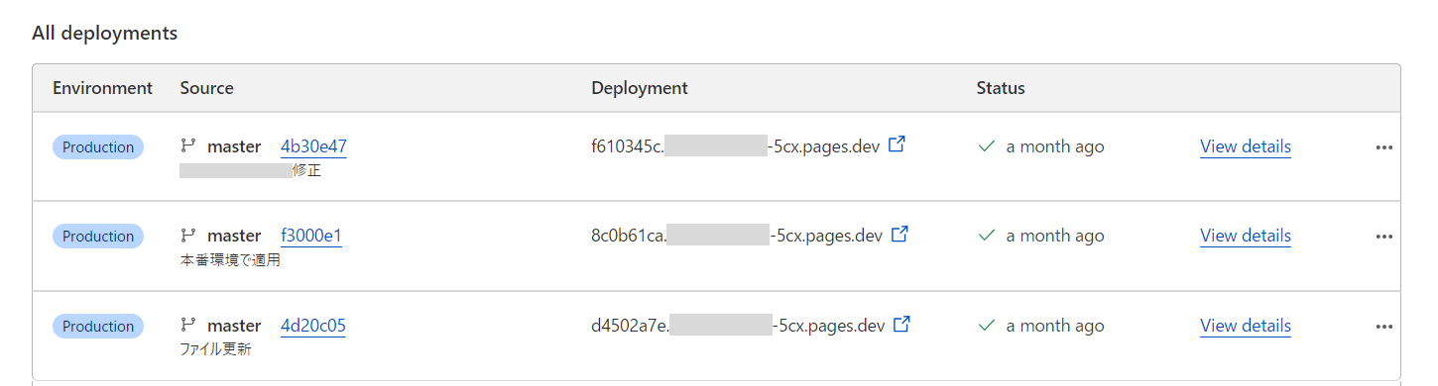The height and width of the screenshot is (386, 1438).
Task: Open external link icon for f610345c deployment
Action: (x=897, y=145)
